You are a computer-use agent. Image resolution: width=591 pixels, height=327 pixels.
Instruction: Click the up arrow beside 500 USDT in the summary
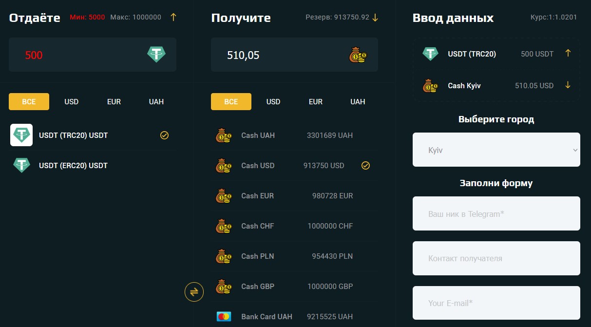568,53
